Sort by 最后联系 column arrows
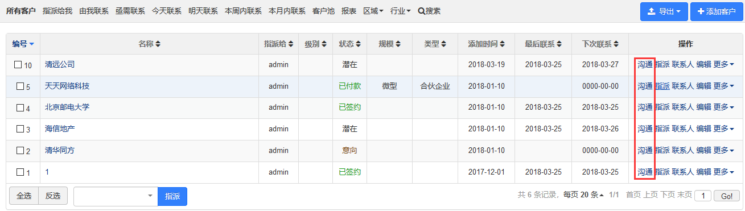This screenshot has height=211, width=745. [x=558, y=44]
